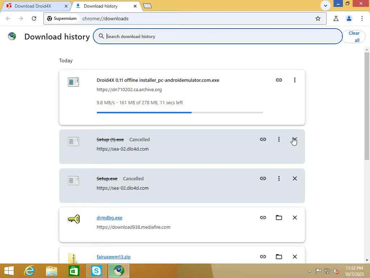Screen dimensions: 370x278
Task: Launch Internet Explorer from taskbar
Action: click(x=29, y=271)
